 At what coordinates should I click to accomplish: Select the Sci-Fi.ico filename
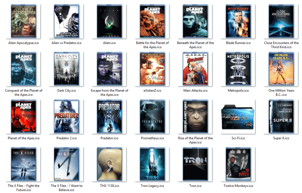tap(238, 138)
